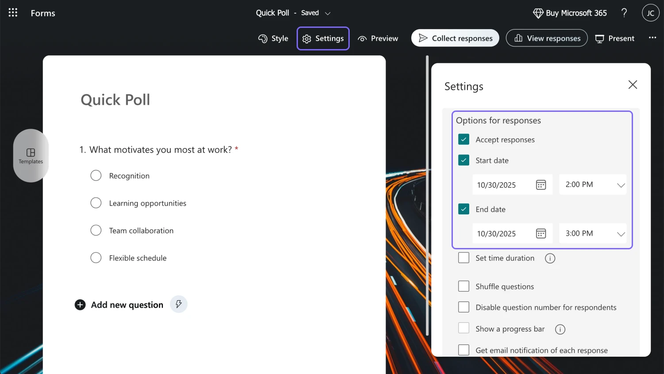Open the calendar picker for the end date

click(x=541, y=233)
